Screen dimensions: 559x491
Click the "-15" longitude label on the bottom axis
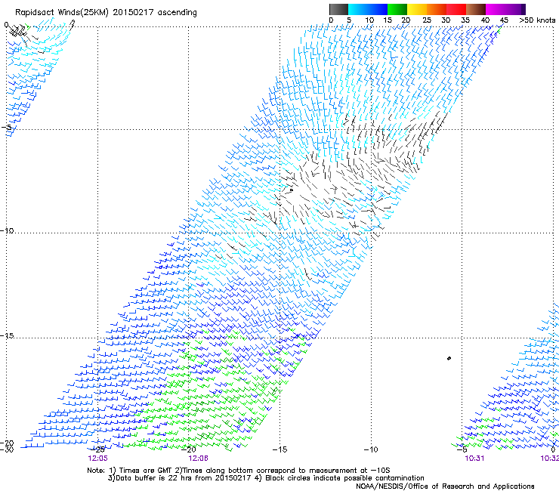coord(279,449)
